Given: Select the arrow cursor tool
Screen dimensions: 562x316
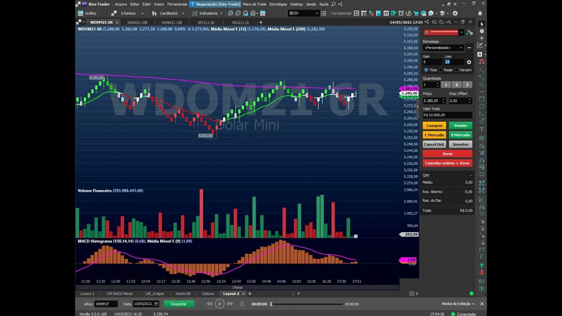Looking at the screenshot, I should click(482, 24).
